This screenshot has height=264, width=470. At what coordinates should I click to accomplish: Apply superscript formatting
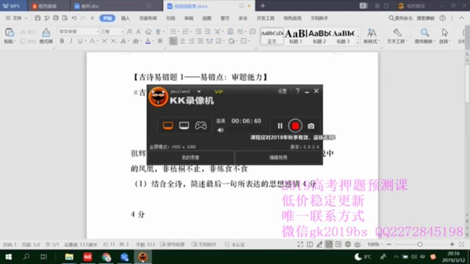tap(105, 41)
